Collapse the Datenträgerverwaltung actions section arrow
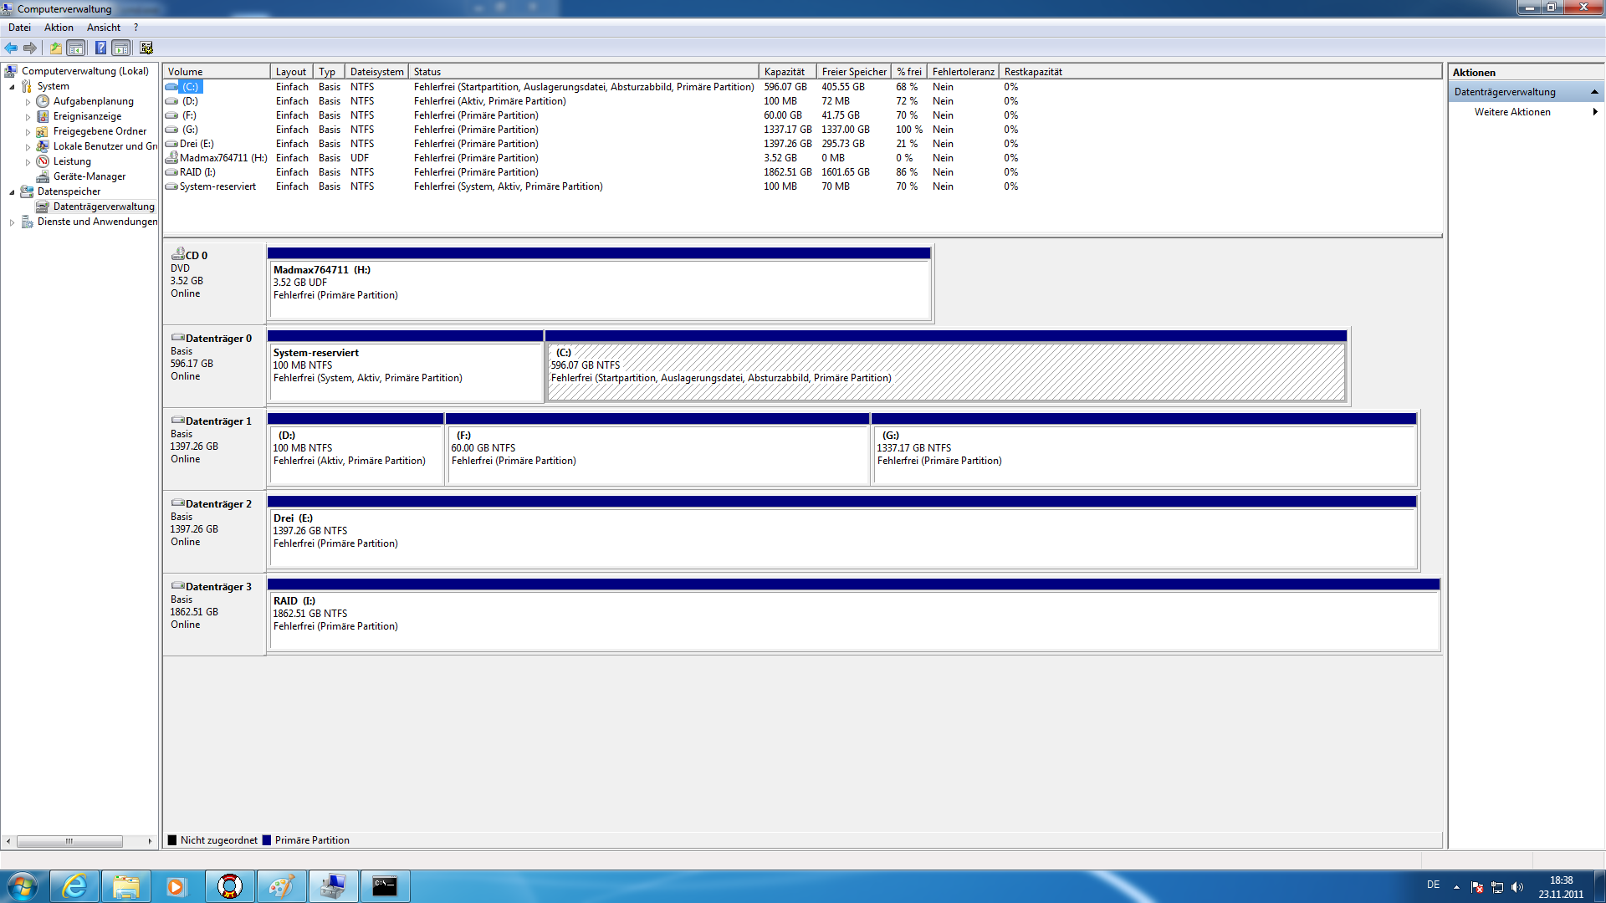 [x=1594, y=92]
